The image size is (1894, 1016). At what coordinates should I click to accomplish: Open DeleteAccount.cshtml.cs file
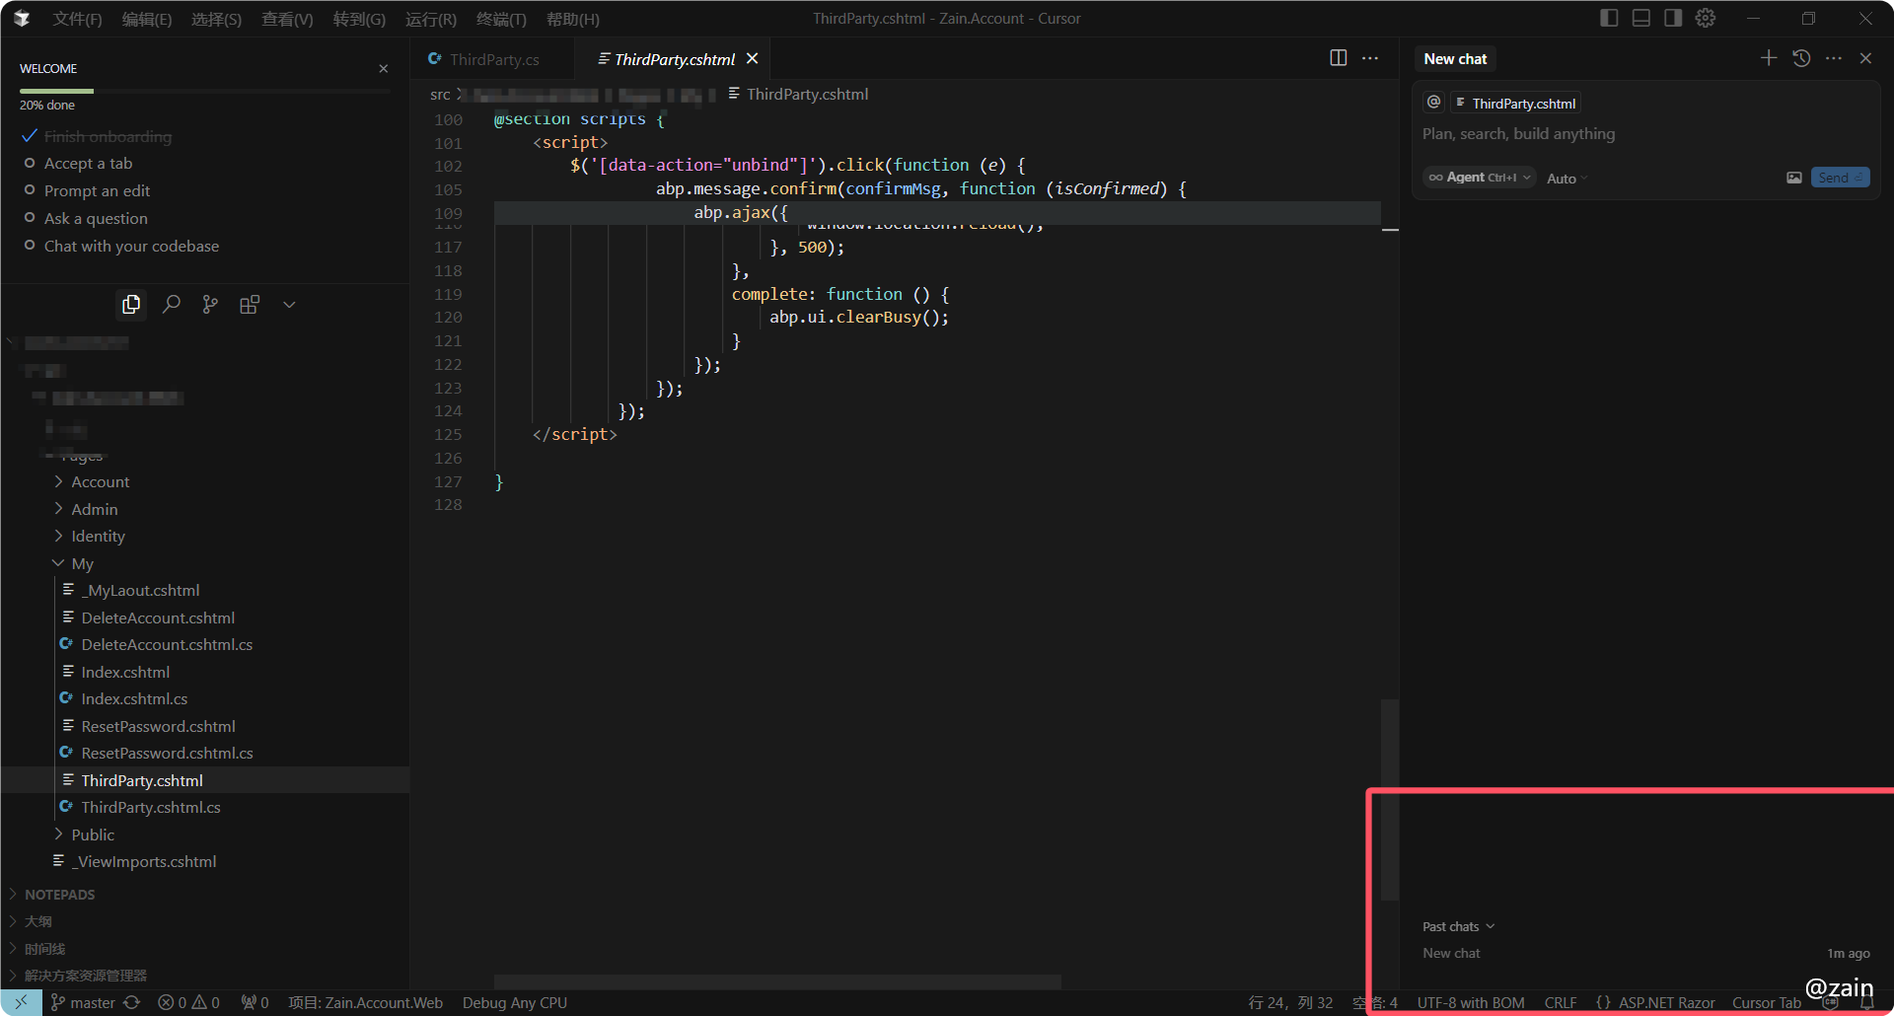pos(167,644)
